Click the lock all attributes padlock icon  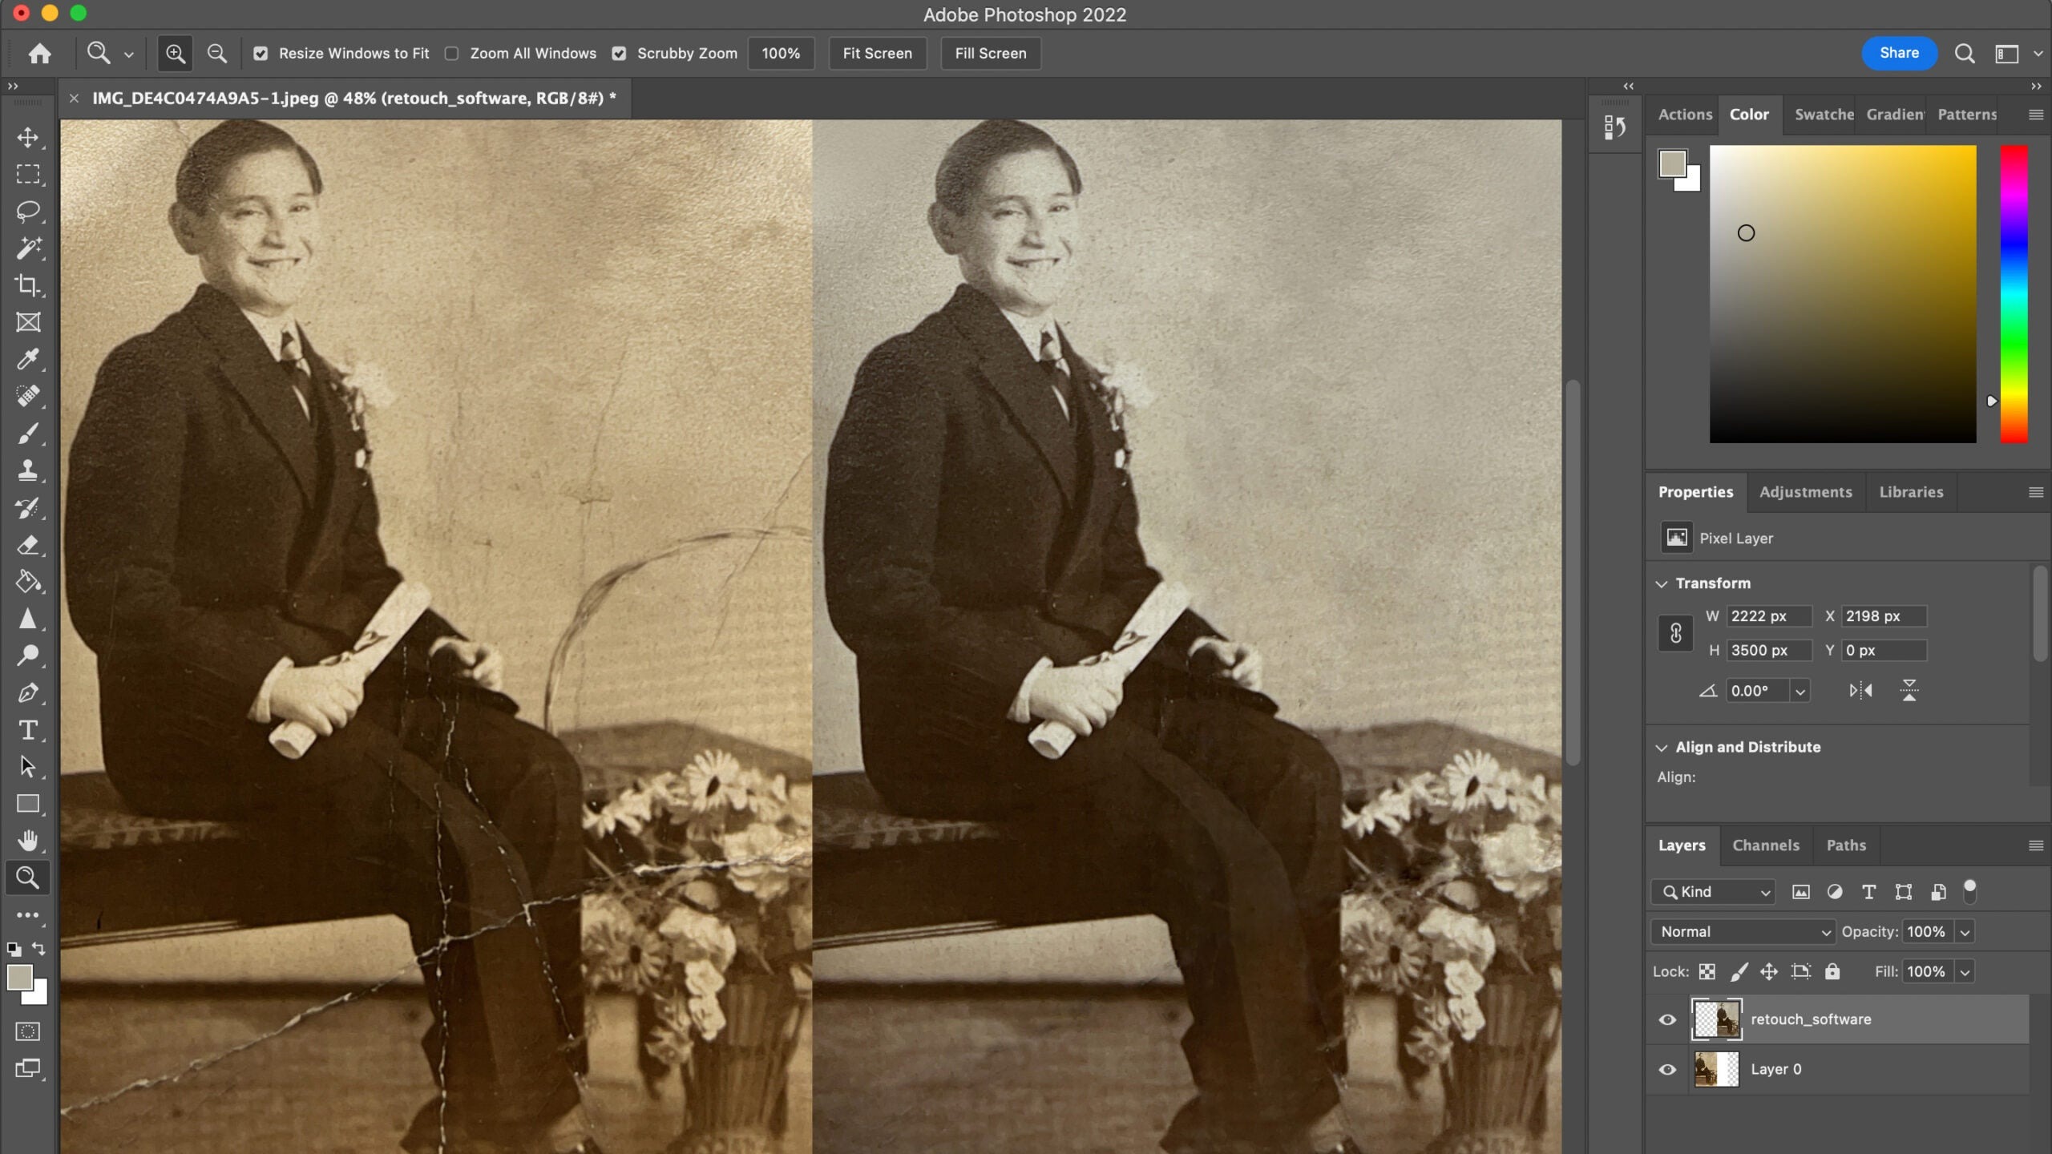point(1832,972)
